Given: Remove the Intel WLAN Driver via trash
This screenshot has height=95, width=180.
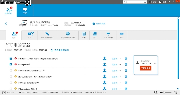Looking at the screenshot, I should 126,77.
